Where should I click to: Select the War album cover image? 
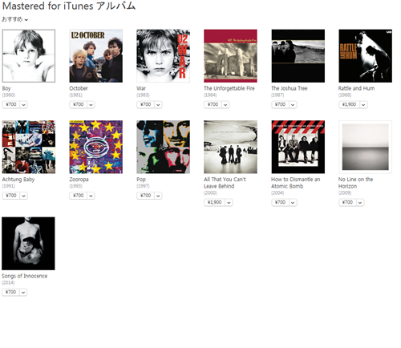[x=164, y=56]
